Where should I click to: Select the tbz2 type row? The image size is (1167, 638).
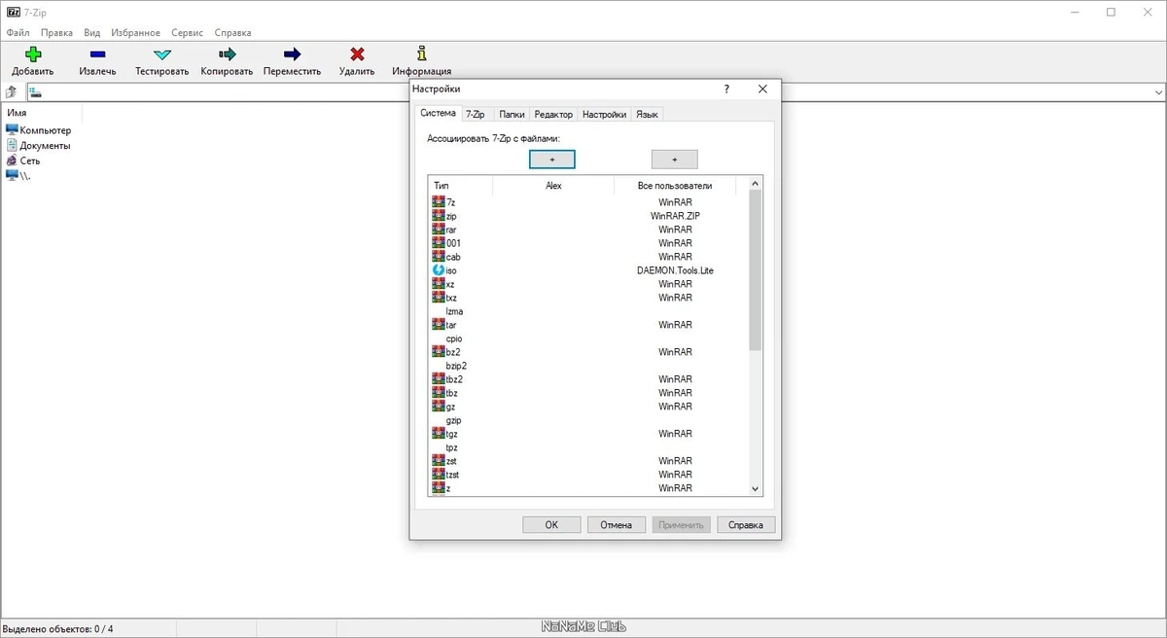point(588,379)
